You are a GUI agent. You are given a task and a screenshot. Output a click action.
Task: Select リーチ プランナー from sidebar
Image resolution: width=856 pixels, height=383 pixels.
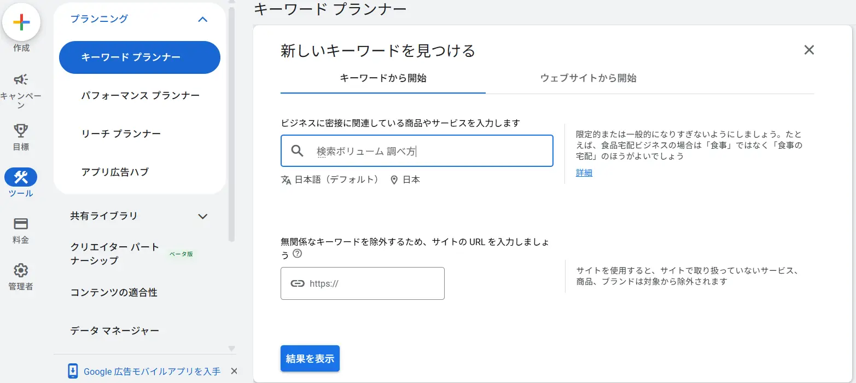click(120, 133)
